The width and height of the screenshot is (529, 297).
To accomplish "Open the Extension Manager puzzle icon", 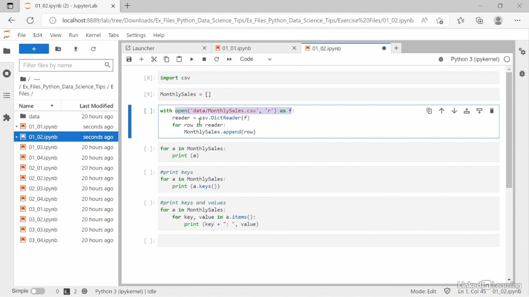I will [7, 118].
